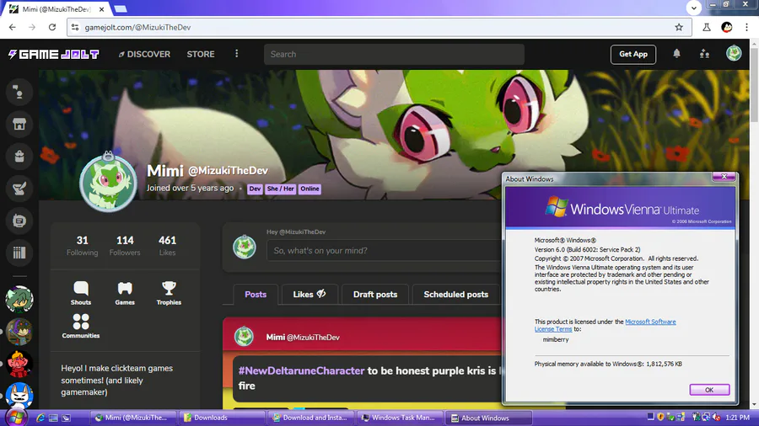Select the Likes tab

[x=310, y=294]
